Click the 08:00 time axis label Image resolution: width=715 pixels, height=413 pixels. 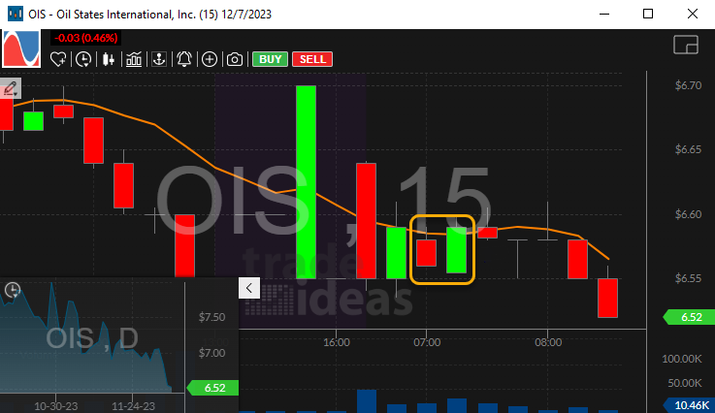[x=548, y=342]
